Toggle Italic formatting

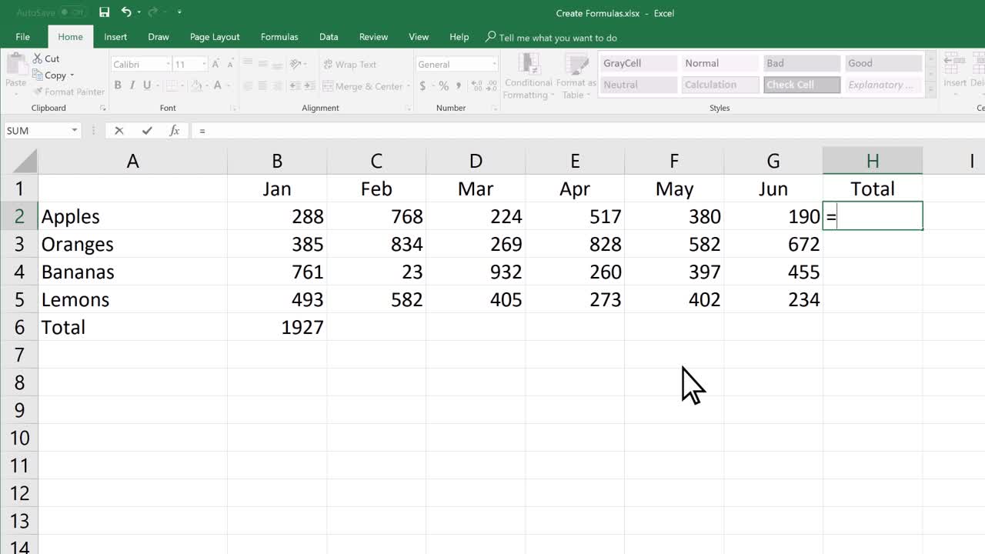pyautogui.click(x=132, y=85)
